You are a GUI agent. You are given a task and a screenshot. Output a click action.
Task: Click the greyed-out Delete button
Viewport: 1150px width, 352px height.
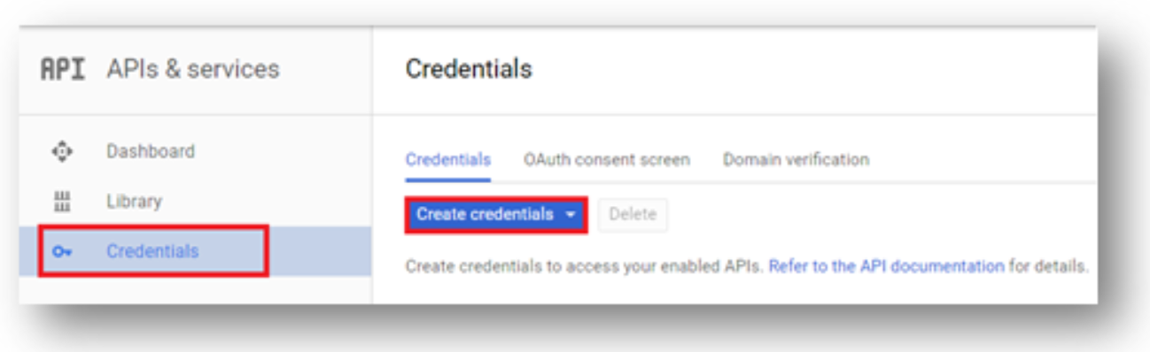pos(633,215)
